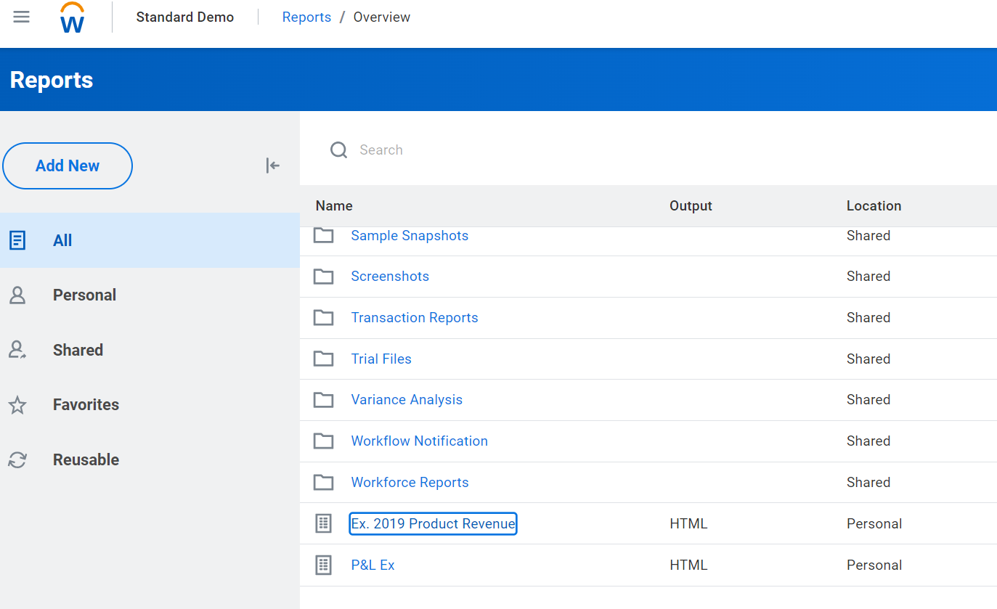Open the Variance Analysis folder
This screenshot has width=997, height=609.
[x=407, y=400]
